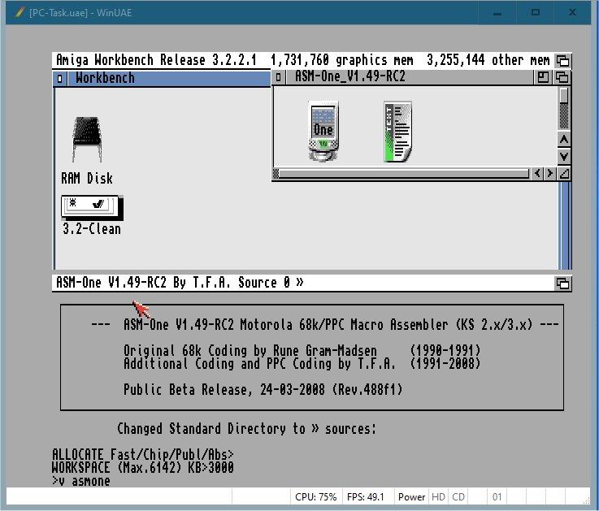Open the RAM Disk icon
The width and height of the screenshot is (599, 511).
(x=87, y=140)
